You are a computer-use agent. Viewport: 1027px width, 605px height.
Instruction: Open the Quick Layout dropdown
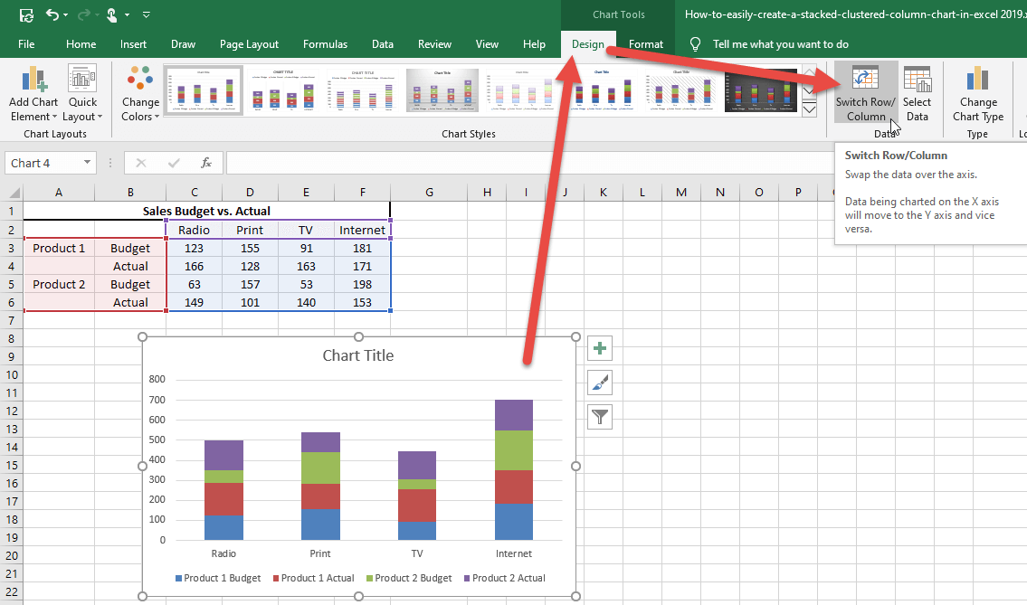pos(82,94)
